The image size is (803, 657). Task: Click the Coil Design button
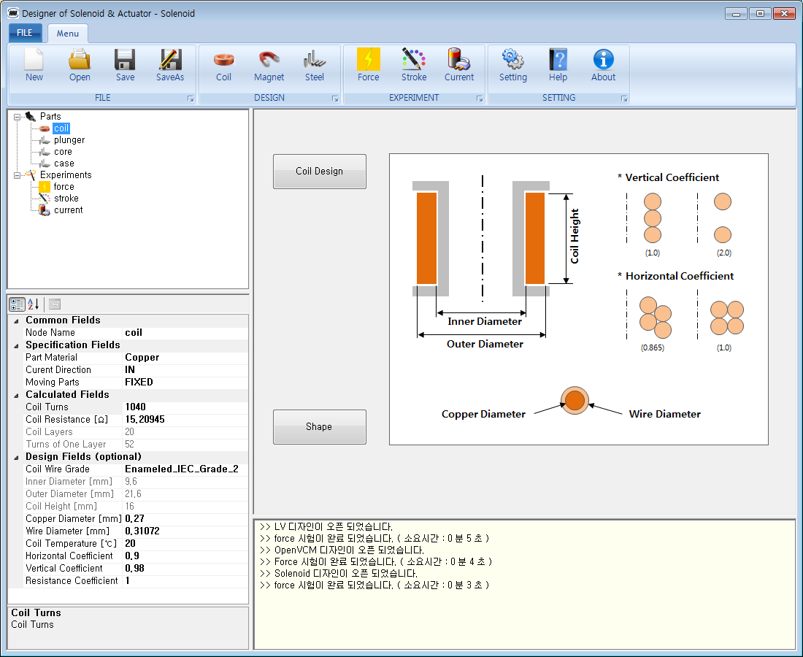click(320, 171)
